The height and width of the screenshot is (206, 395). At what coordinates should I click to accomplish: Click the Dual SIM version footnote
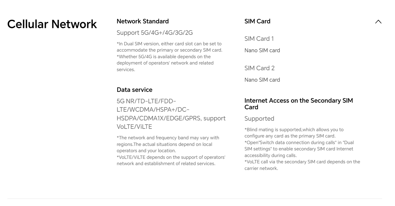point(169,47)
